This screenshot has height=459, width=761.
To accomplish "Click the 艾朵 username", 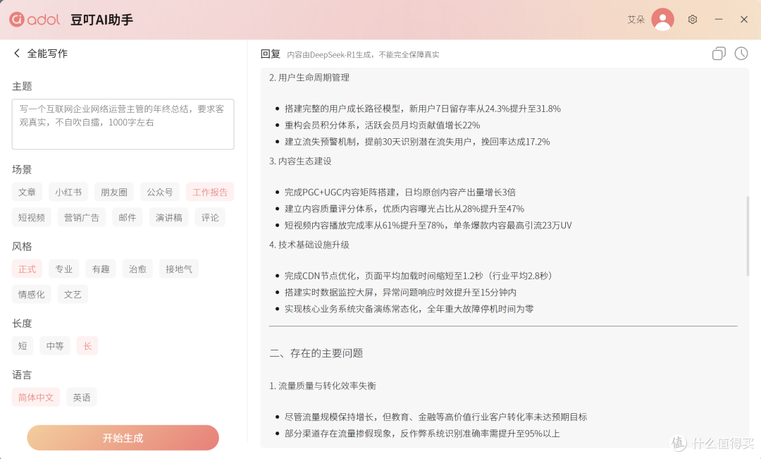I will click(636, 20).
